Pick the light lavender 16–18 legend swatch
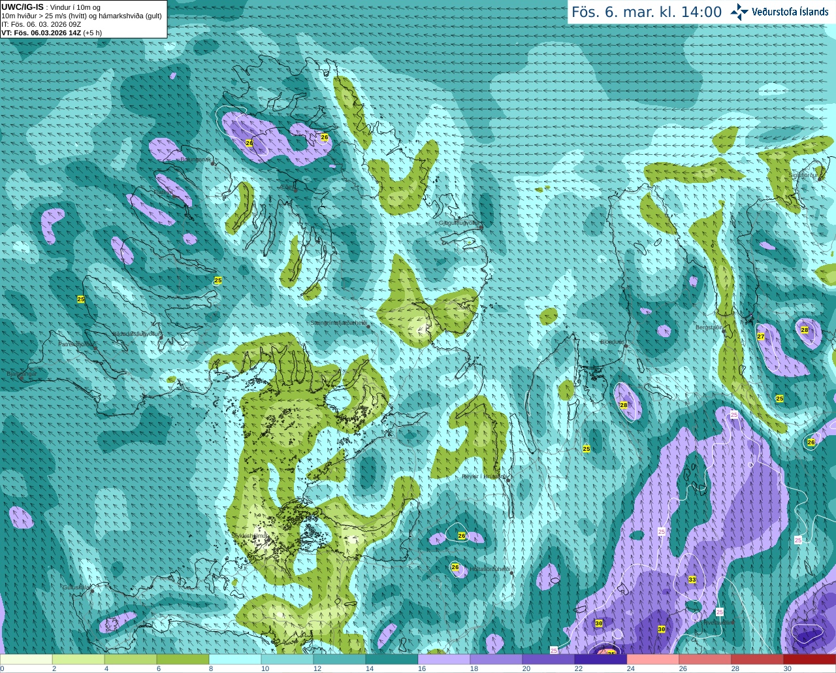Viewport: 836px width, 673px height. tap(444, 659)
